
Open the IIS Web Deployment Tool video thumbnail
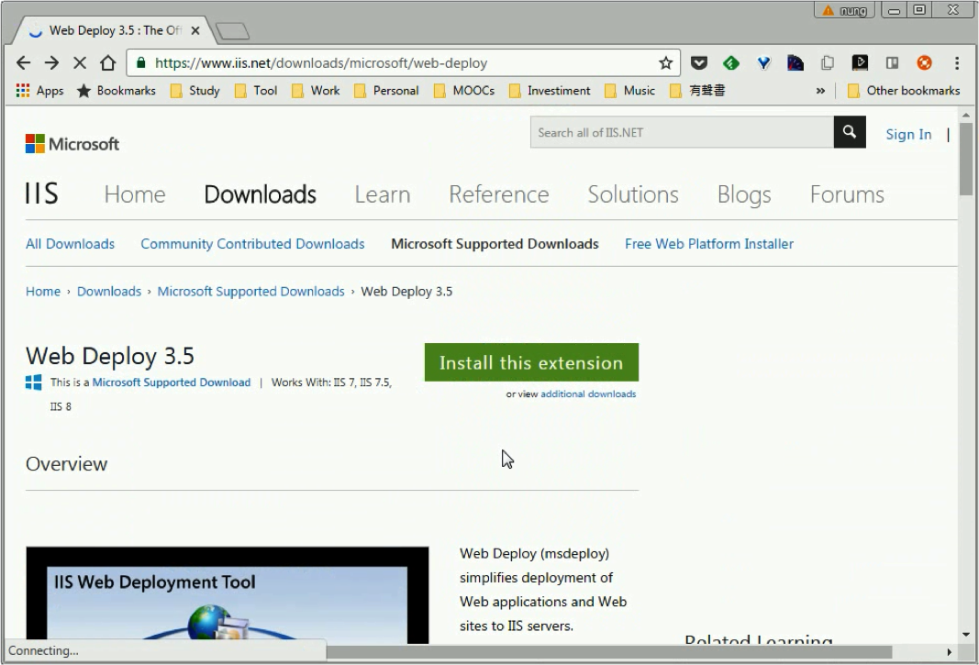(x=228, y=595)
